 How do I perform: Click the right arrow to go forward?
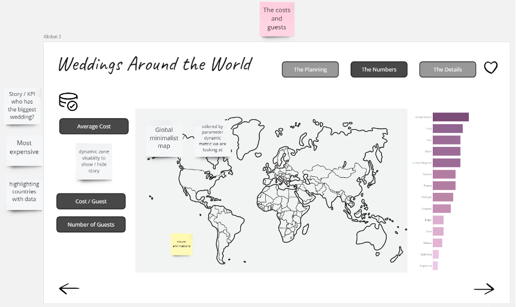pos(484,288)
